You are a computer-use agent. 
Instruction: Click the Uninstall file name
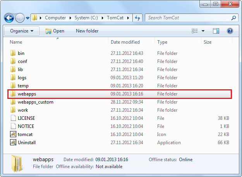[x=27, y=143]
